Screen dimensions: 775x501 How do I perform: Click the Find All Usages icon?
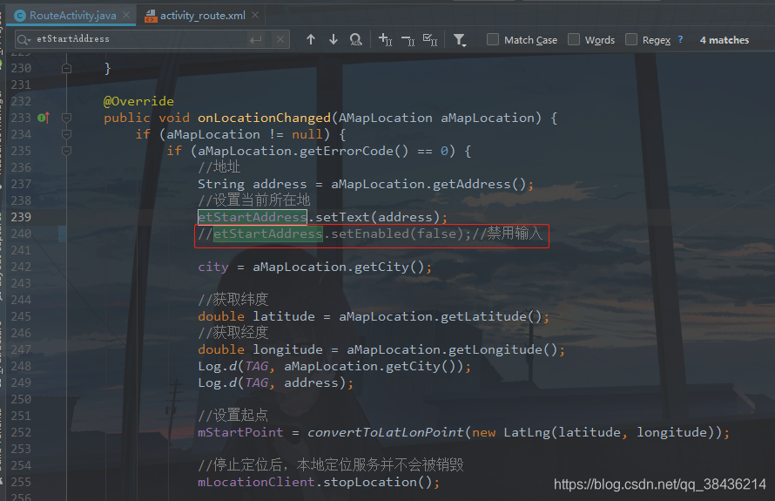coord(356,39)
